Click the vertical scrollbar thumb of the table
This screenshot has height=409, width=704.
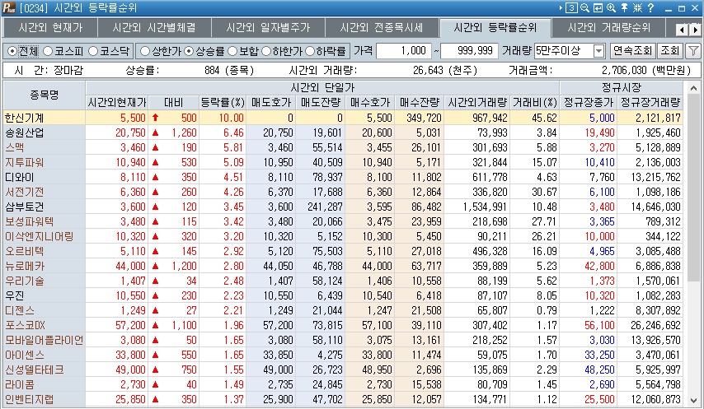click(693, 188)
